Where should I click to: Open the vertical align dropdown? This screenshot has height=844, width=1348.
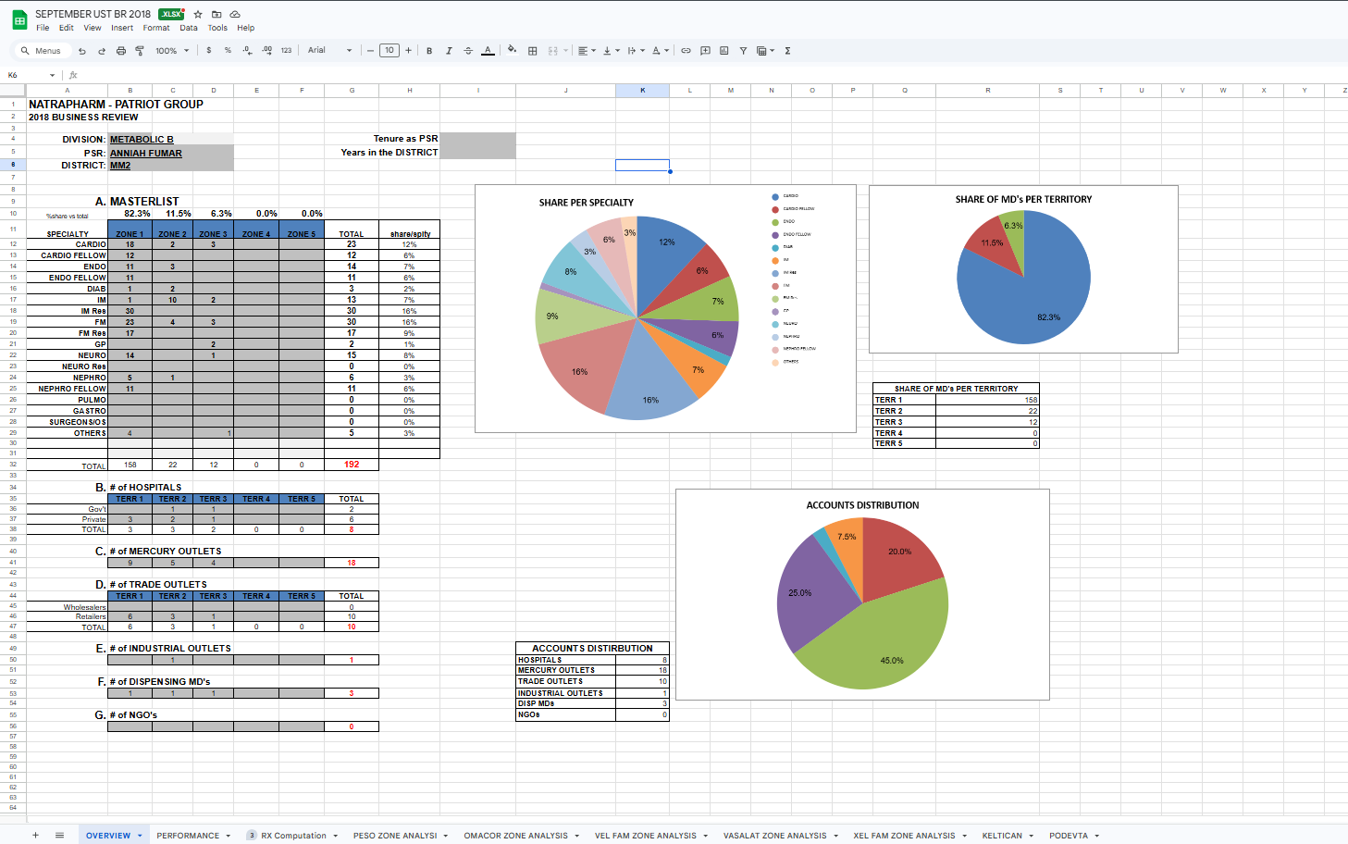coord(612,51)
